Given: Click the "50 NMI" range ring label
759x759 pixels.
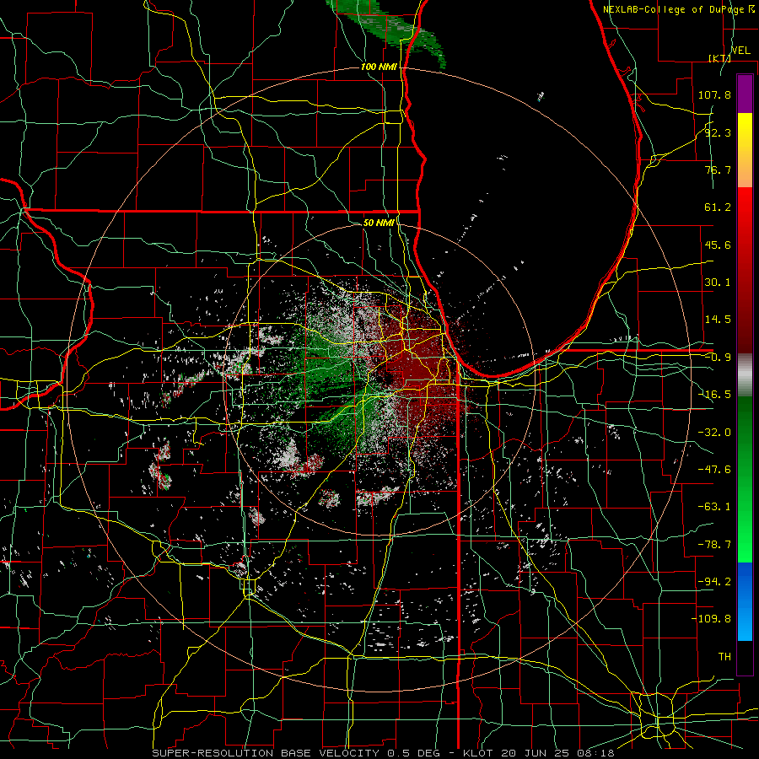Looking at the screenshot, I should (379, 223).
